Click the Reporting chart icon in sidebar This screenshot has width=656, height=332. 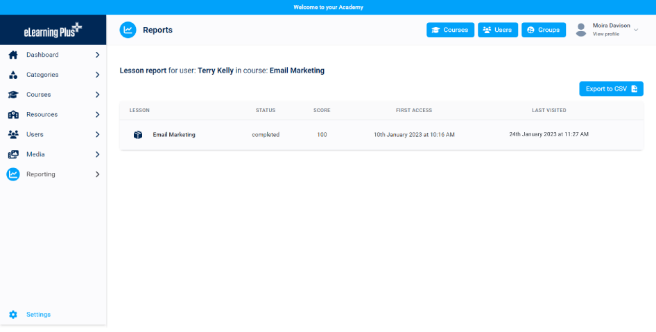pyautogui.click(x=13, y=174)
